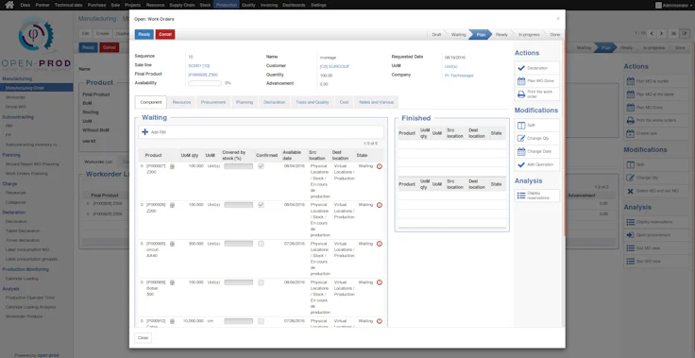Click small product icon beside [P000927] Z300
The height and width of the screenshot is (358, 695).
[172, 166]
